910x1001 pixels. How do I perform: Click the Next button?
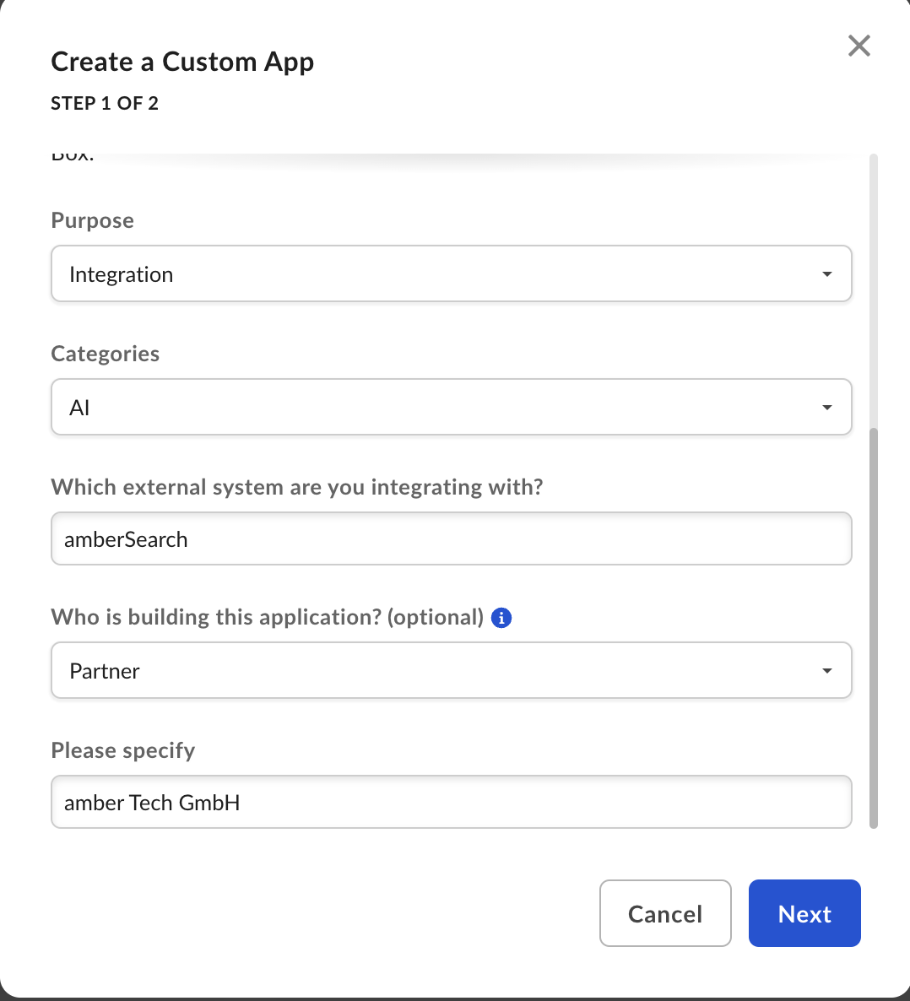click(804, 913)
